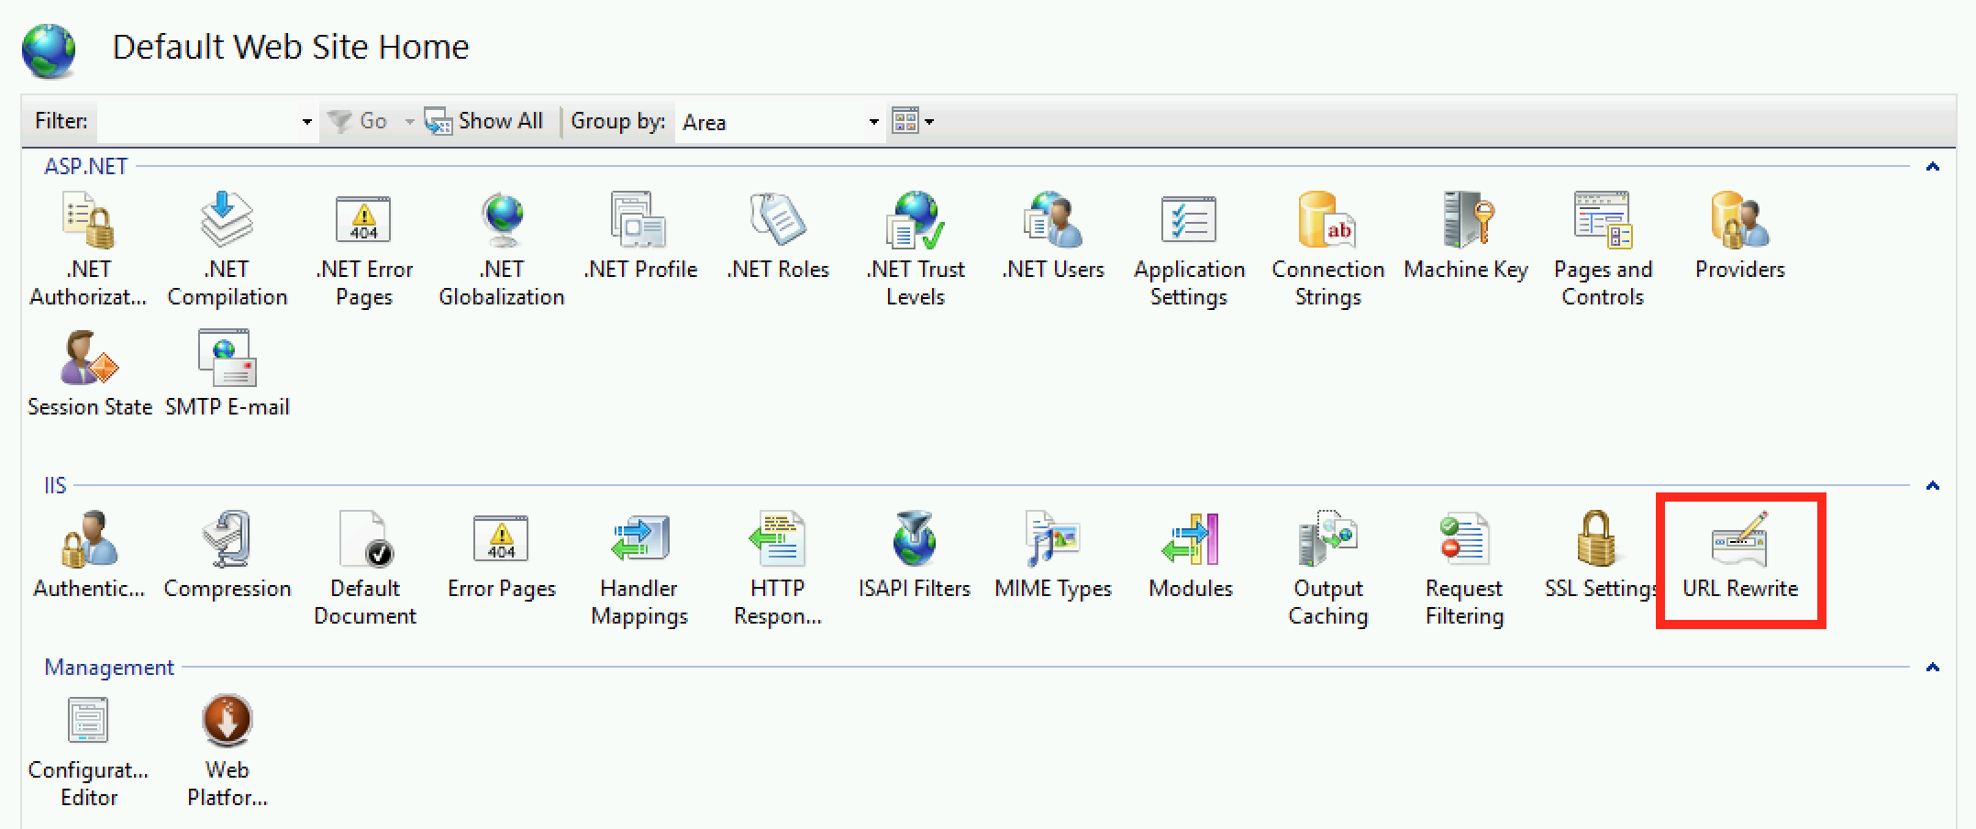Open .NET Trust Levels feature

pyautogui.click(x=916, y=248)
